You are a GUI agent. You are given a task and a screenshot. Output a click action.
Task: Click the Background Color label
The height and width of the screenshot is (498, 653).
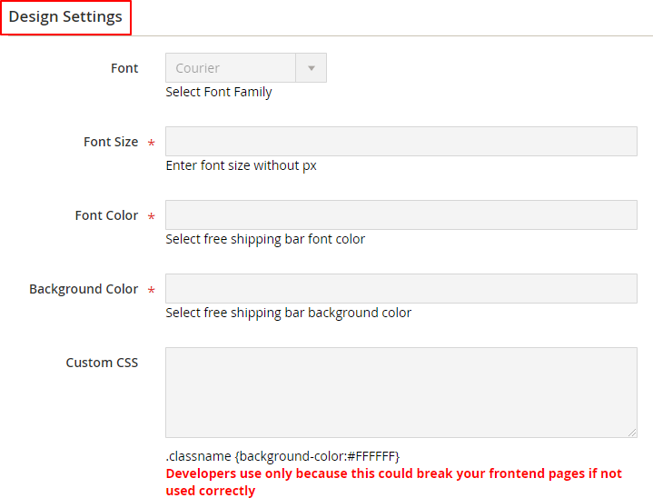(84, 289)
